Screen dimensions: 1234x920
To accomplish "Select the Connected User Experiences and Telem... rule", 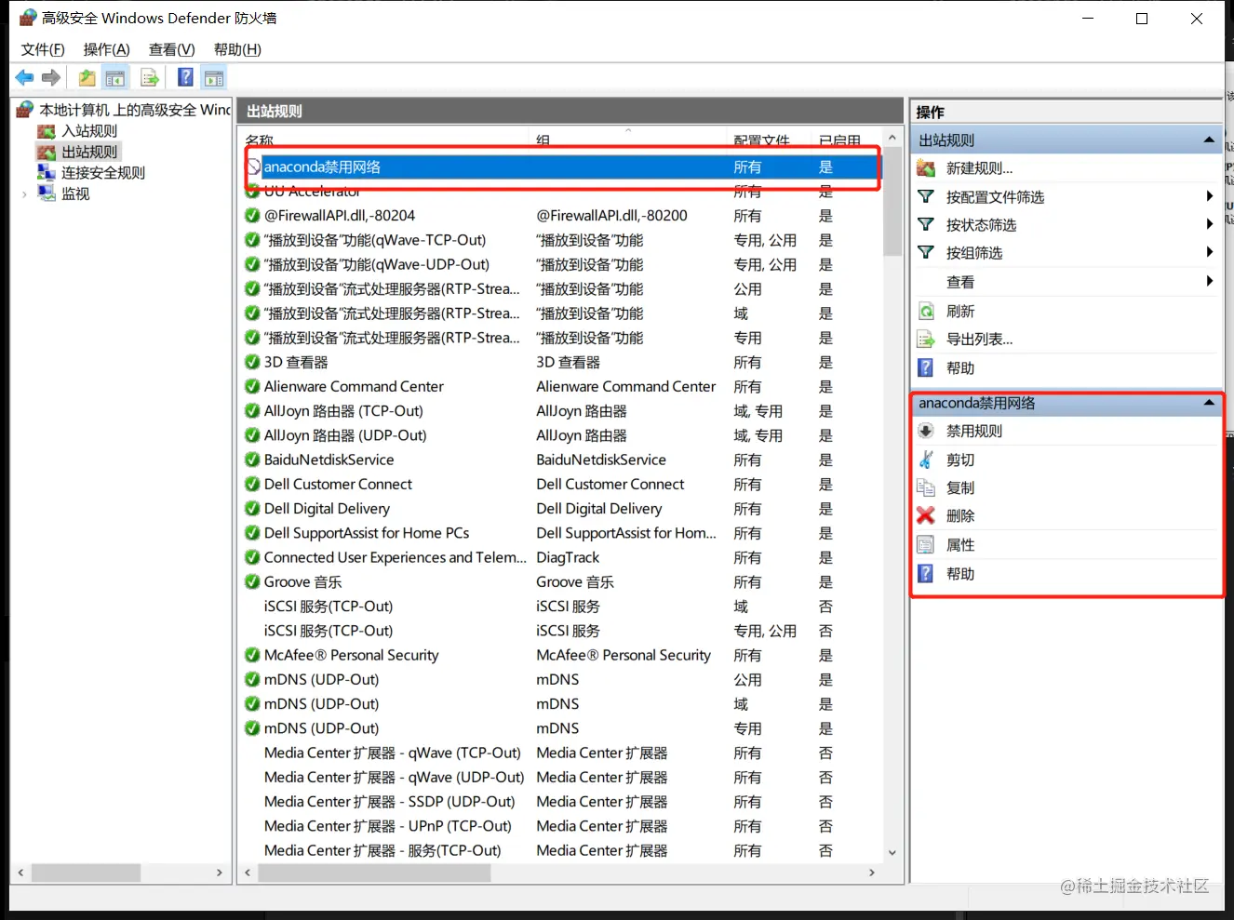I will click(x=396, y=557).
